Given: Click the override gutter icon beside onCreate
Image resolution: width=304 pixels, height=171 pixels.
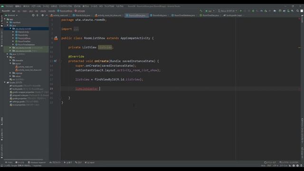Looking at the screenshot, I should pyautogui.click(x=55, y=61).
